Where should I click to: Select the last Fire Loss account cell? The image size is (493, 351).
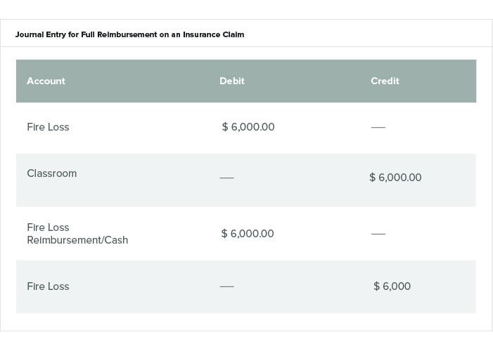coord(48,286)
